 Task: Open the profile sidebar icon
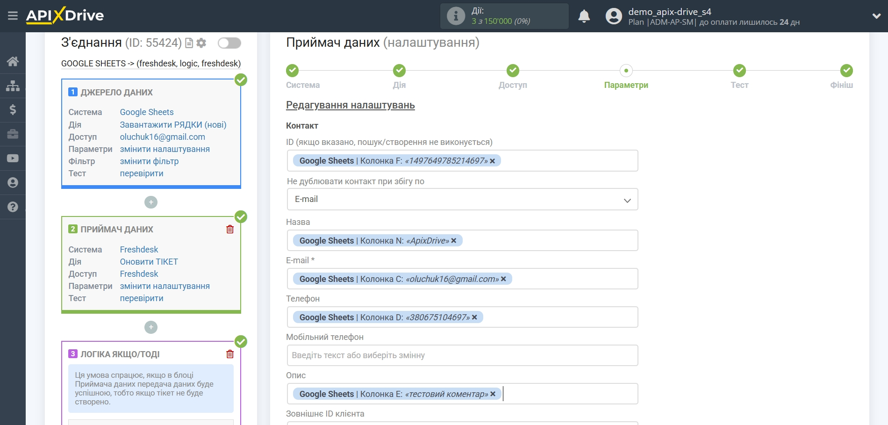point(13,183)
